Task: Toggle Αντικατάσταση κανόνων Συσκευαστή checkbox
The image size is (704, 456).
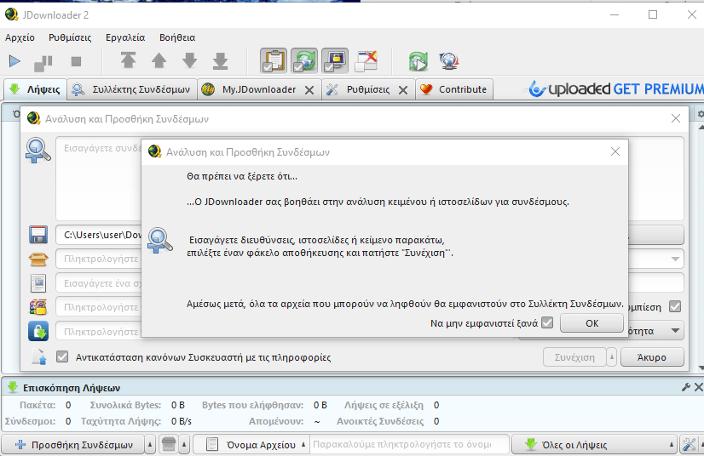Action: [62, 357]
